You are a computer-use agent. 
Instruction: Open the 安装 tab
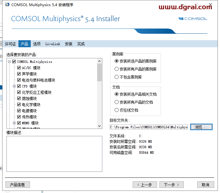point(69,44)
